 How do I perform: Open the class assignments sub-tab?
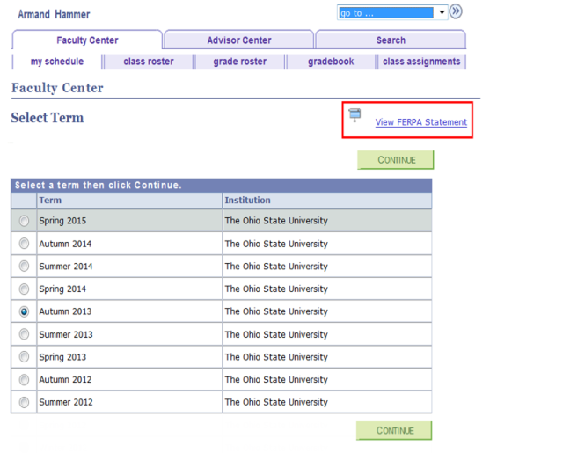[x=421, y=62]
